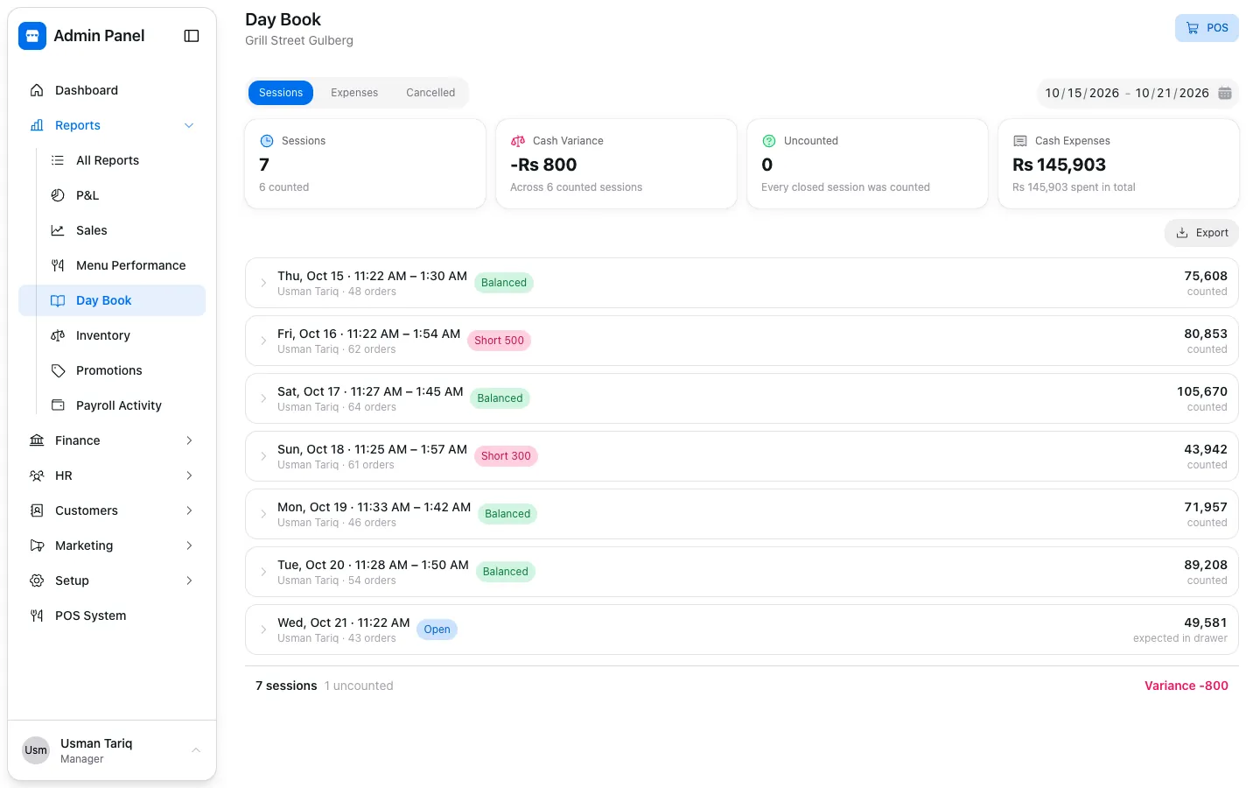The width and height of the screenshot is (1260, 788).
Task: Click the Admin Panel logo icon
Action: click(32, 36)
